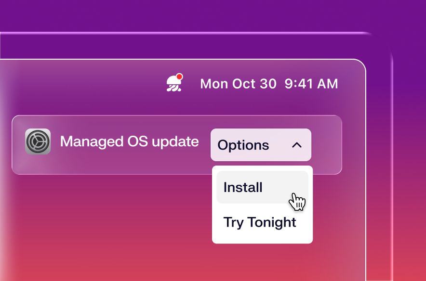Image resolution: width=426 pixels, height=281 pixels.
Task: Click the jellyfish icon in the menu bar
Action: click(x=173, y=84)
